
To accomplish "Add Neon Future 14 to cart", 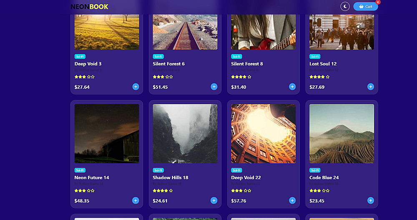I will (136, 200).
